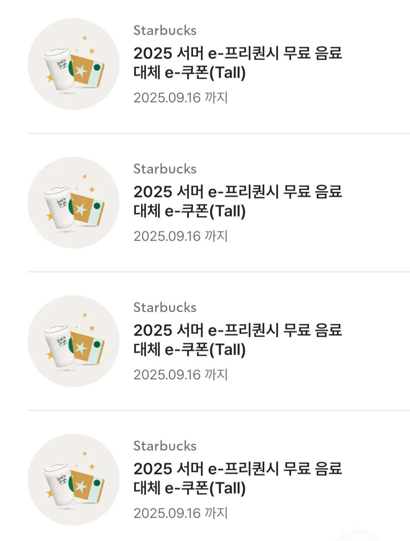Tap the second coupon's 2025.09.16 까지 expiry date
This screenshot has width=410, height=541.
181,236
